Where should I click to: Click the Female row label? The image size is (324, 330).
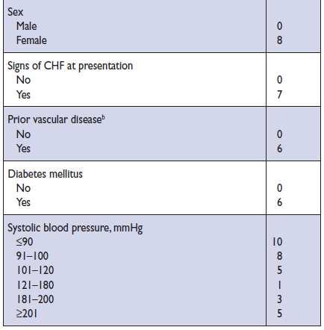tap(31, 40)
